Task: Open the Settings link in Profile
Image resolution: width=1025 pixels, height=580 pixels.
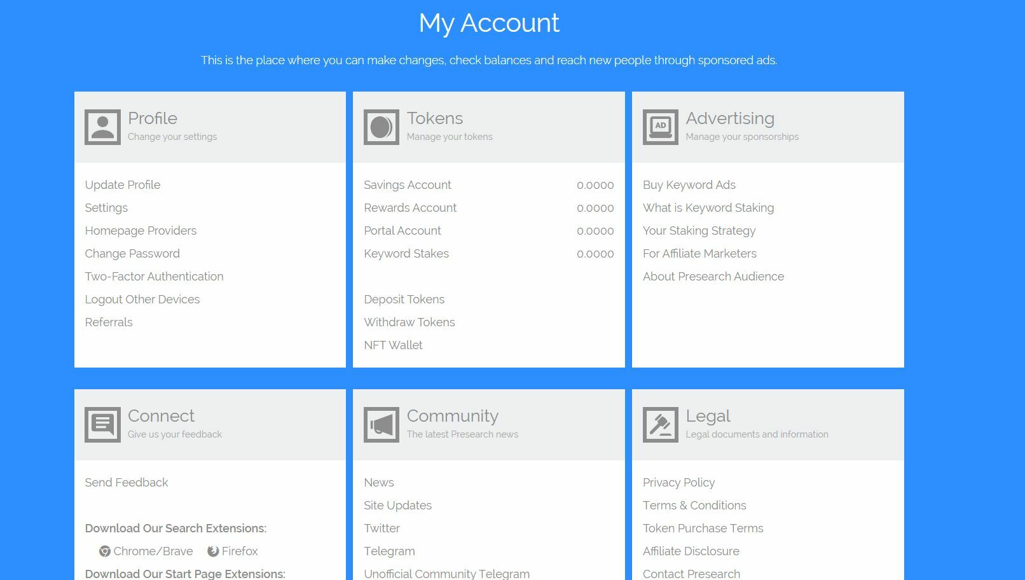Action: (x=106, y=208)
